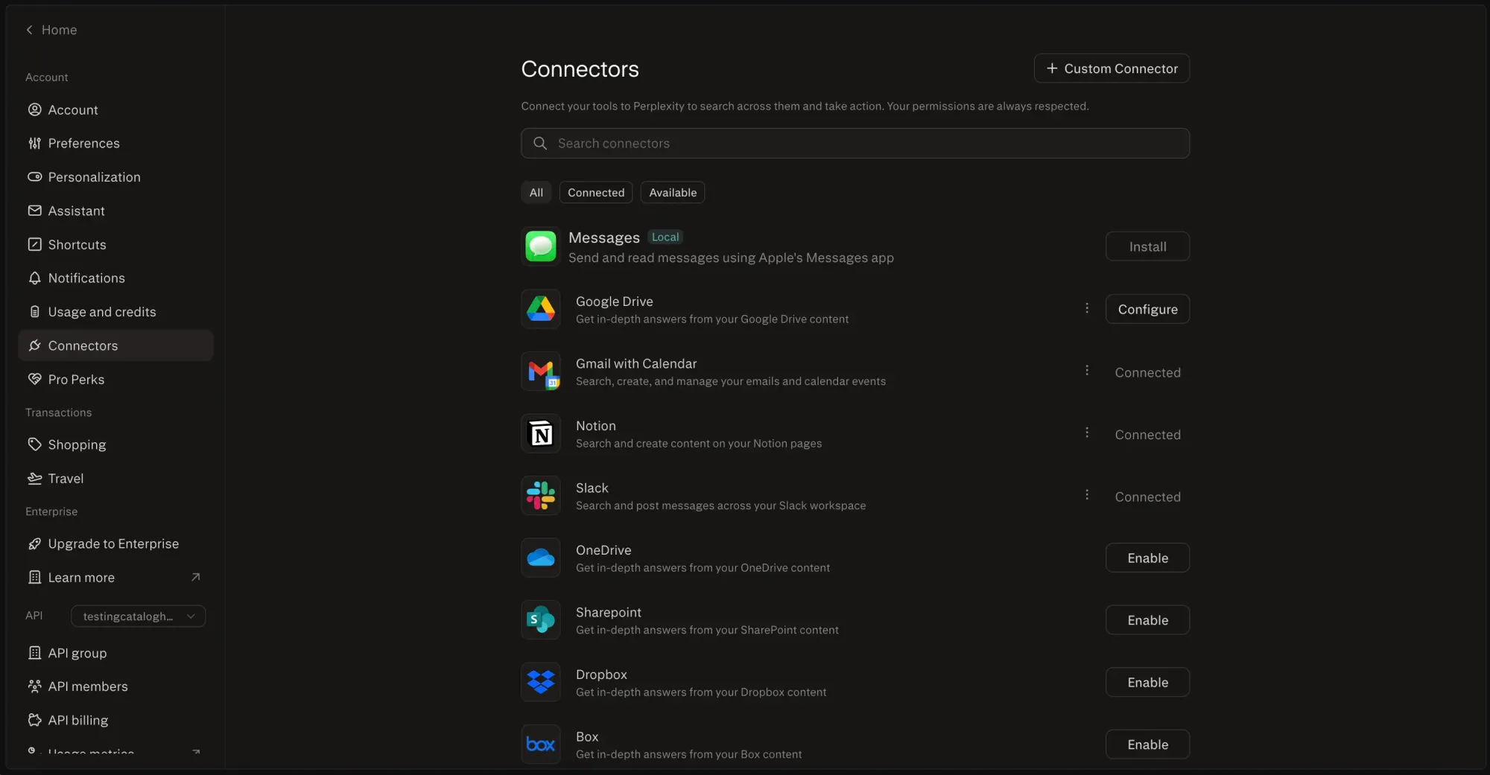The image size is (1490, 775).
Task: Enable the OneDrive connector
Action: 1147,558
